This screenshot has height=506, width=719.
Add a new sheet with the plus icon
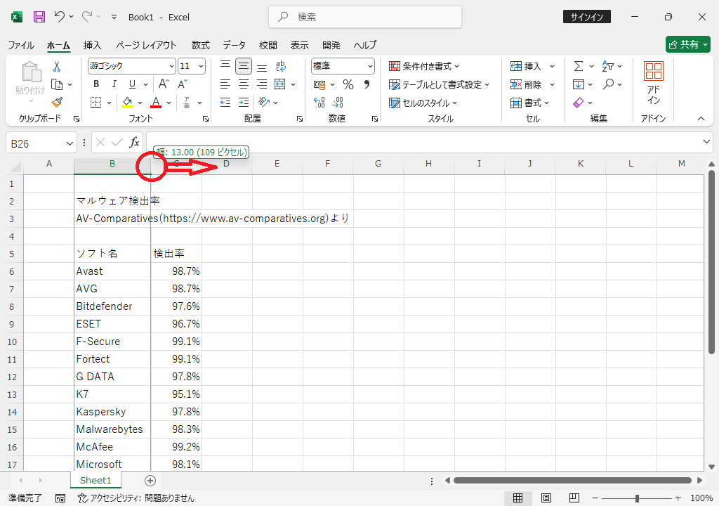[150, 481]
